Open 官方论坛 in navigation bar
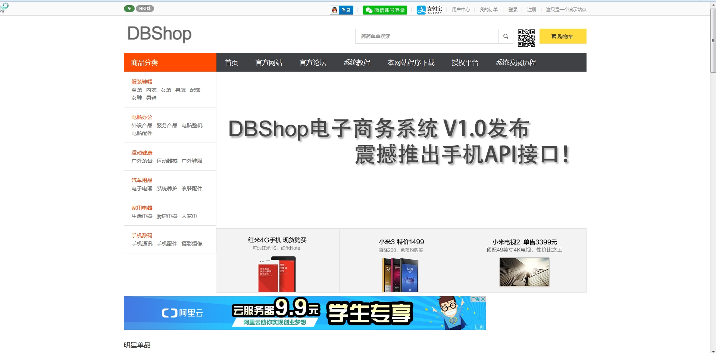Image resolution: width=716 pixels, height=353 pixels. point(313,62)
